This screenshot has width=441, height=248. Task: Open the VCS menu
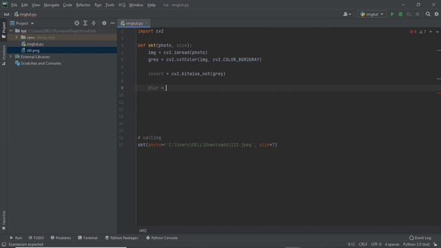(122, 5)
